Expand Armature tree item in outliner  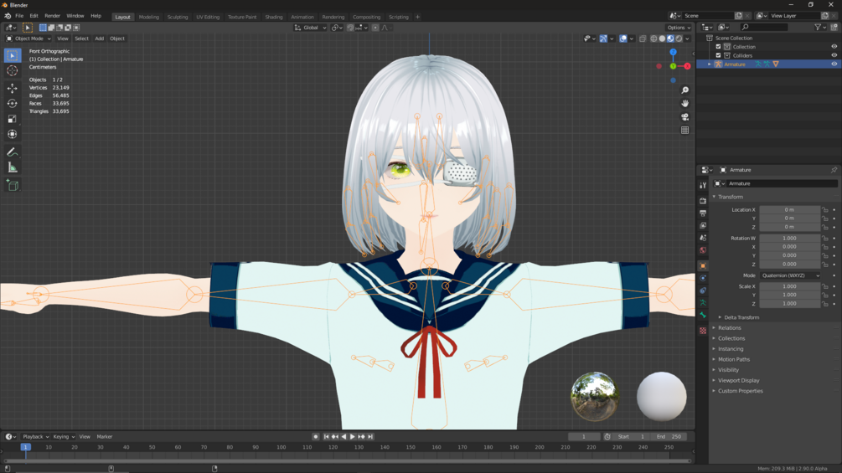pyautogui.click(x=710, y=64)
